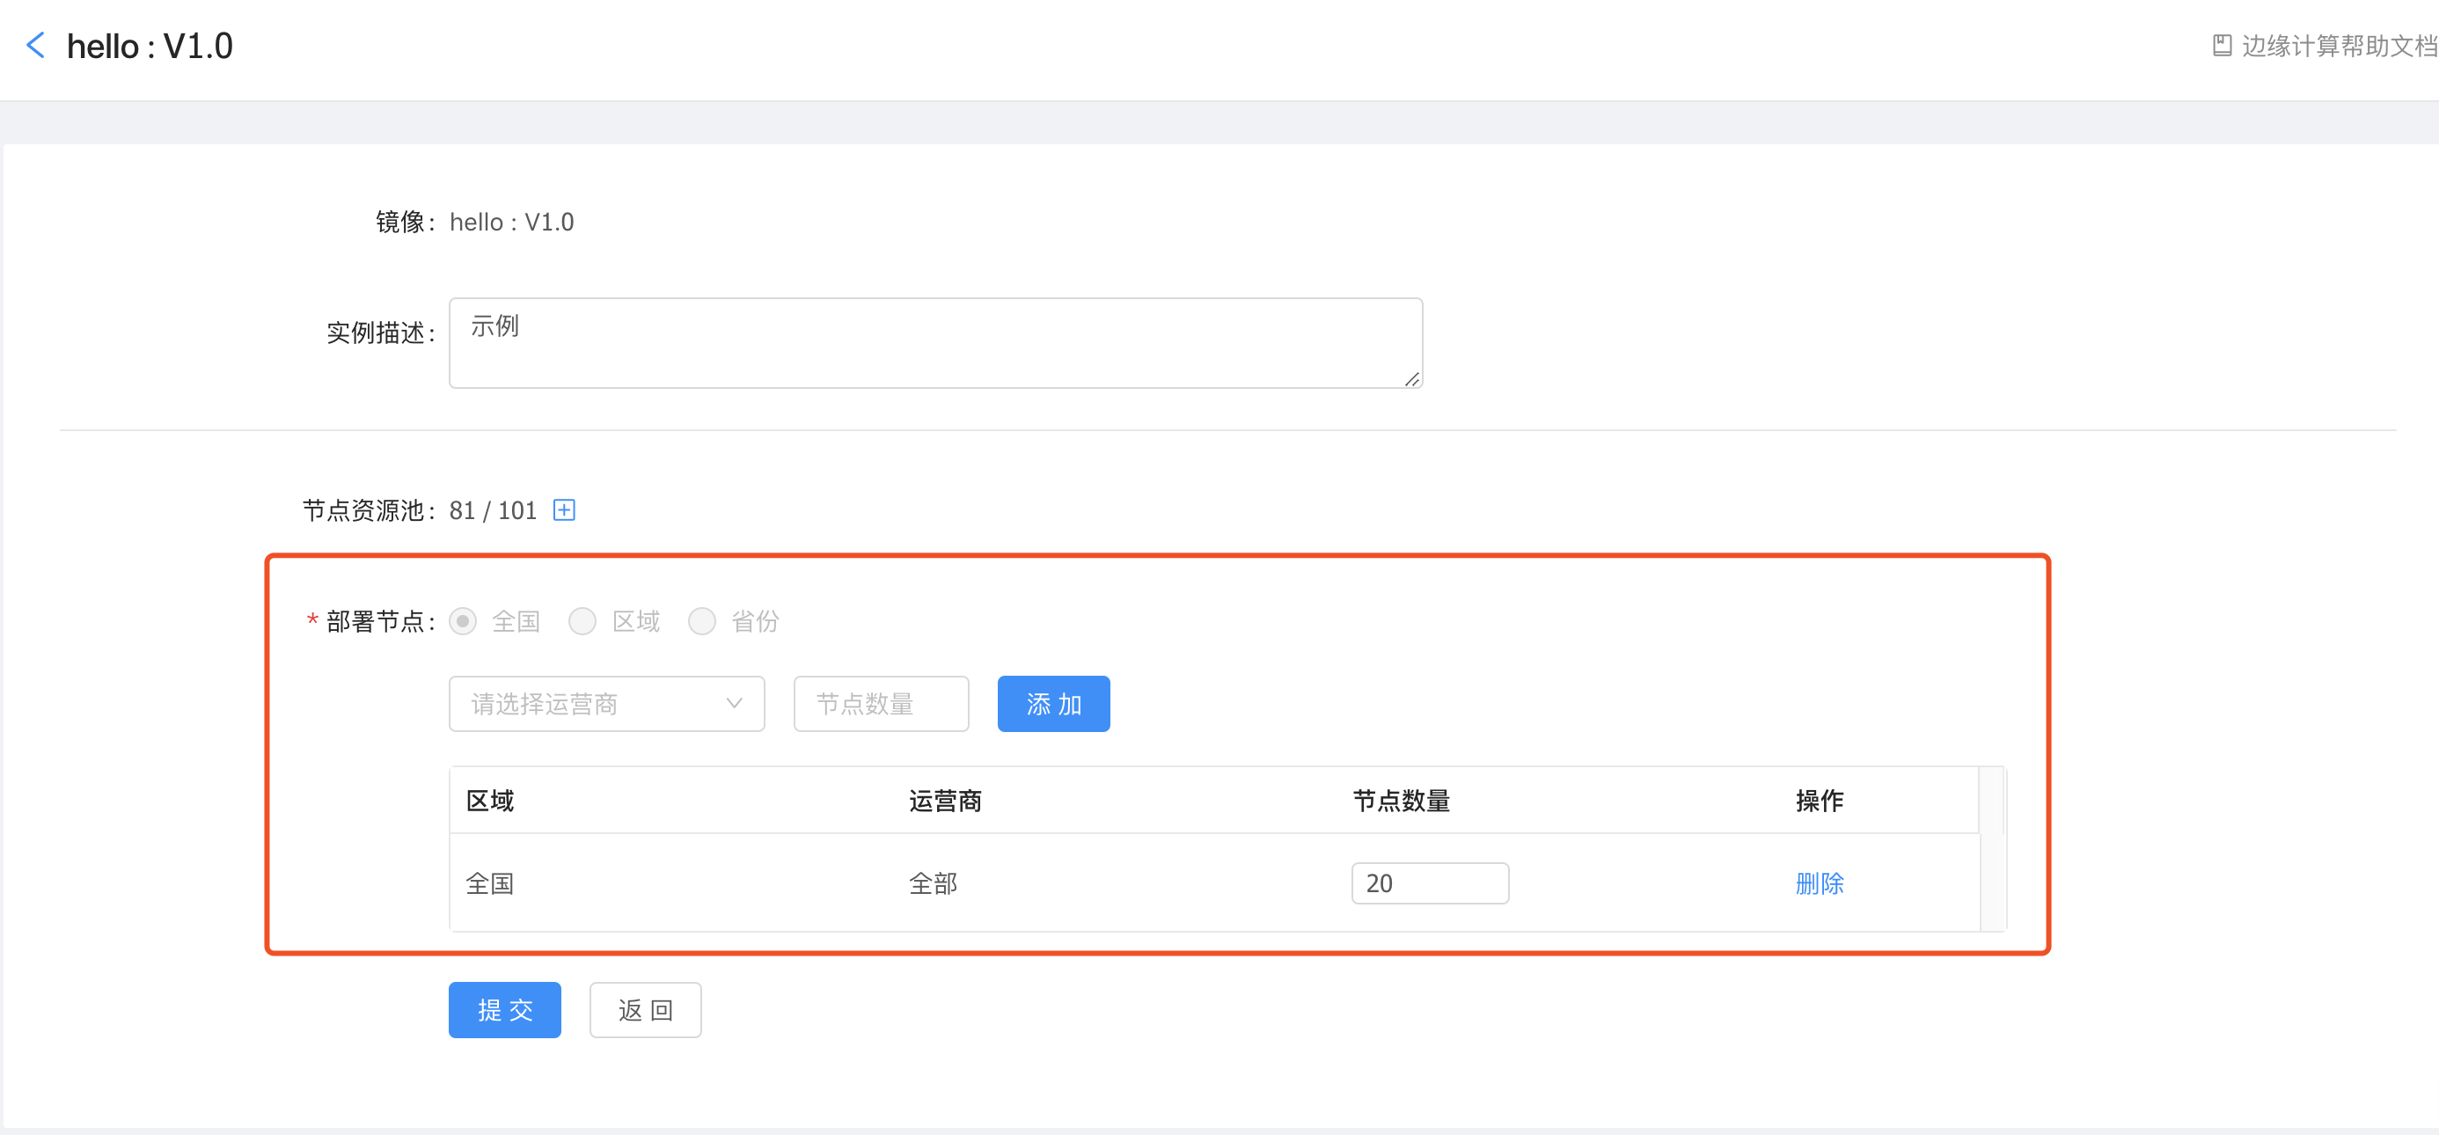Select 区域 radio button for deployment
This screenshot has height=1135, width=2439.
[586, 622]
